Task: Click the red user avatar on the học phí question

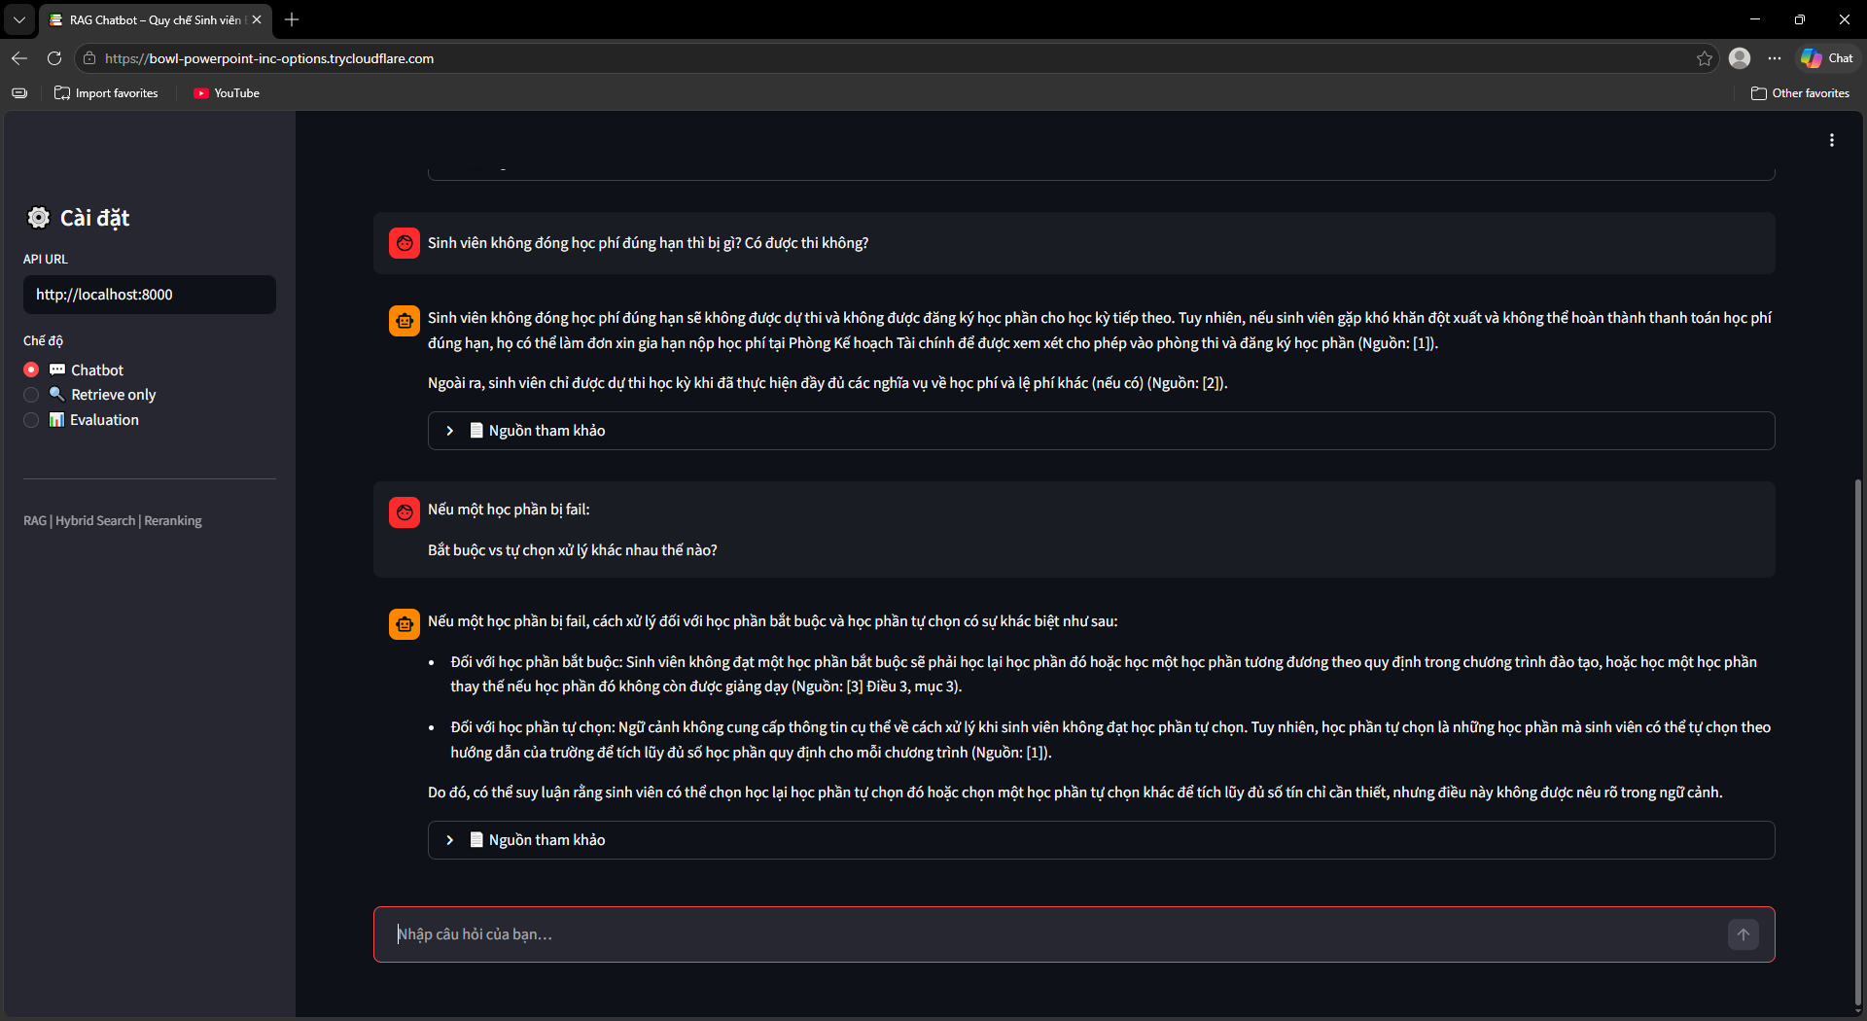Action: pos(405,243)
